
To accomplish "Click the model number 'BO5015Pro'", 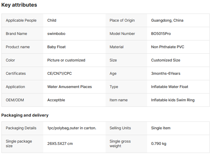I will tap(161, 34).
